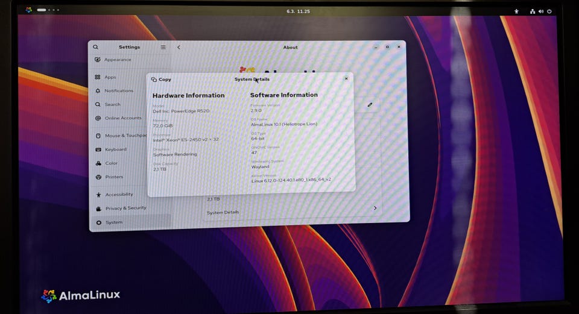
Task: Open the Settings hamburger menu
Action: [x=163, y=47]
